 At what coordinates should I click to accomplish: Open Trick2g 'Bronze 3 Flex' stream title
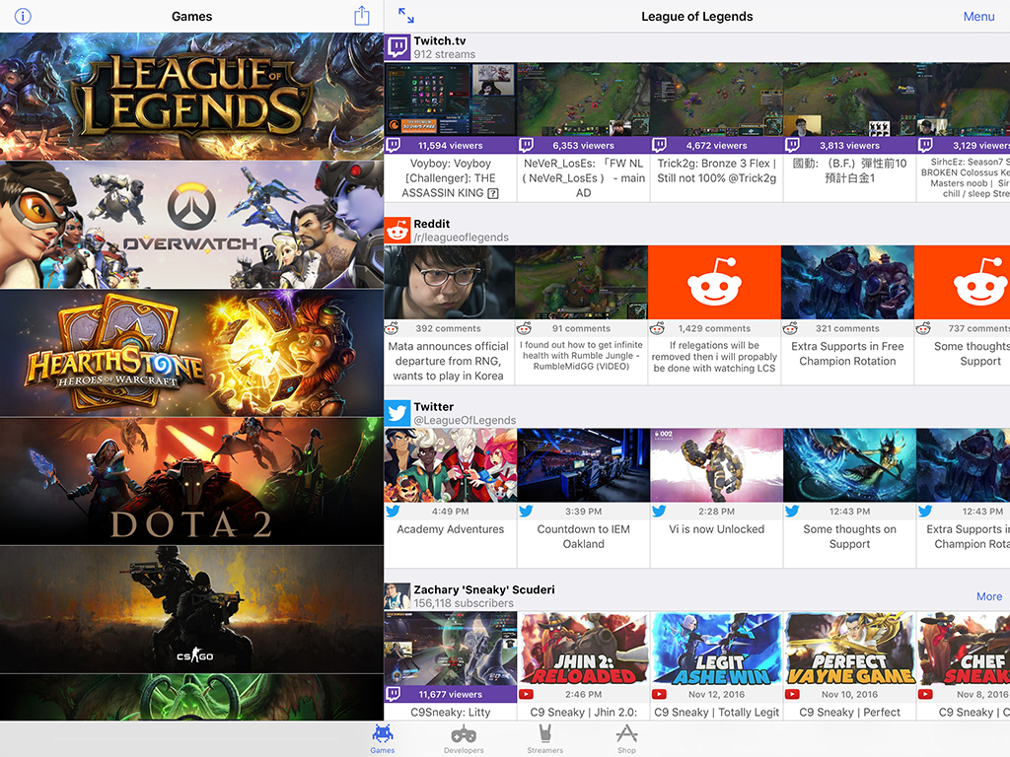717,172
